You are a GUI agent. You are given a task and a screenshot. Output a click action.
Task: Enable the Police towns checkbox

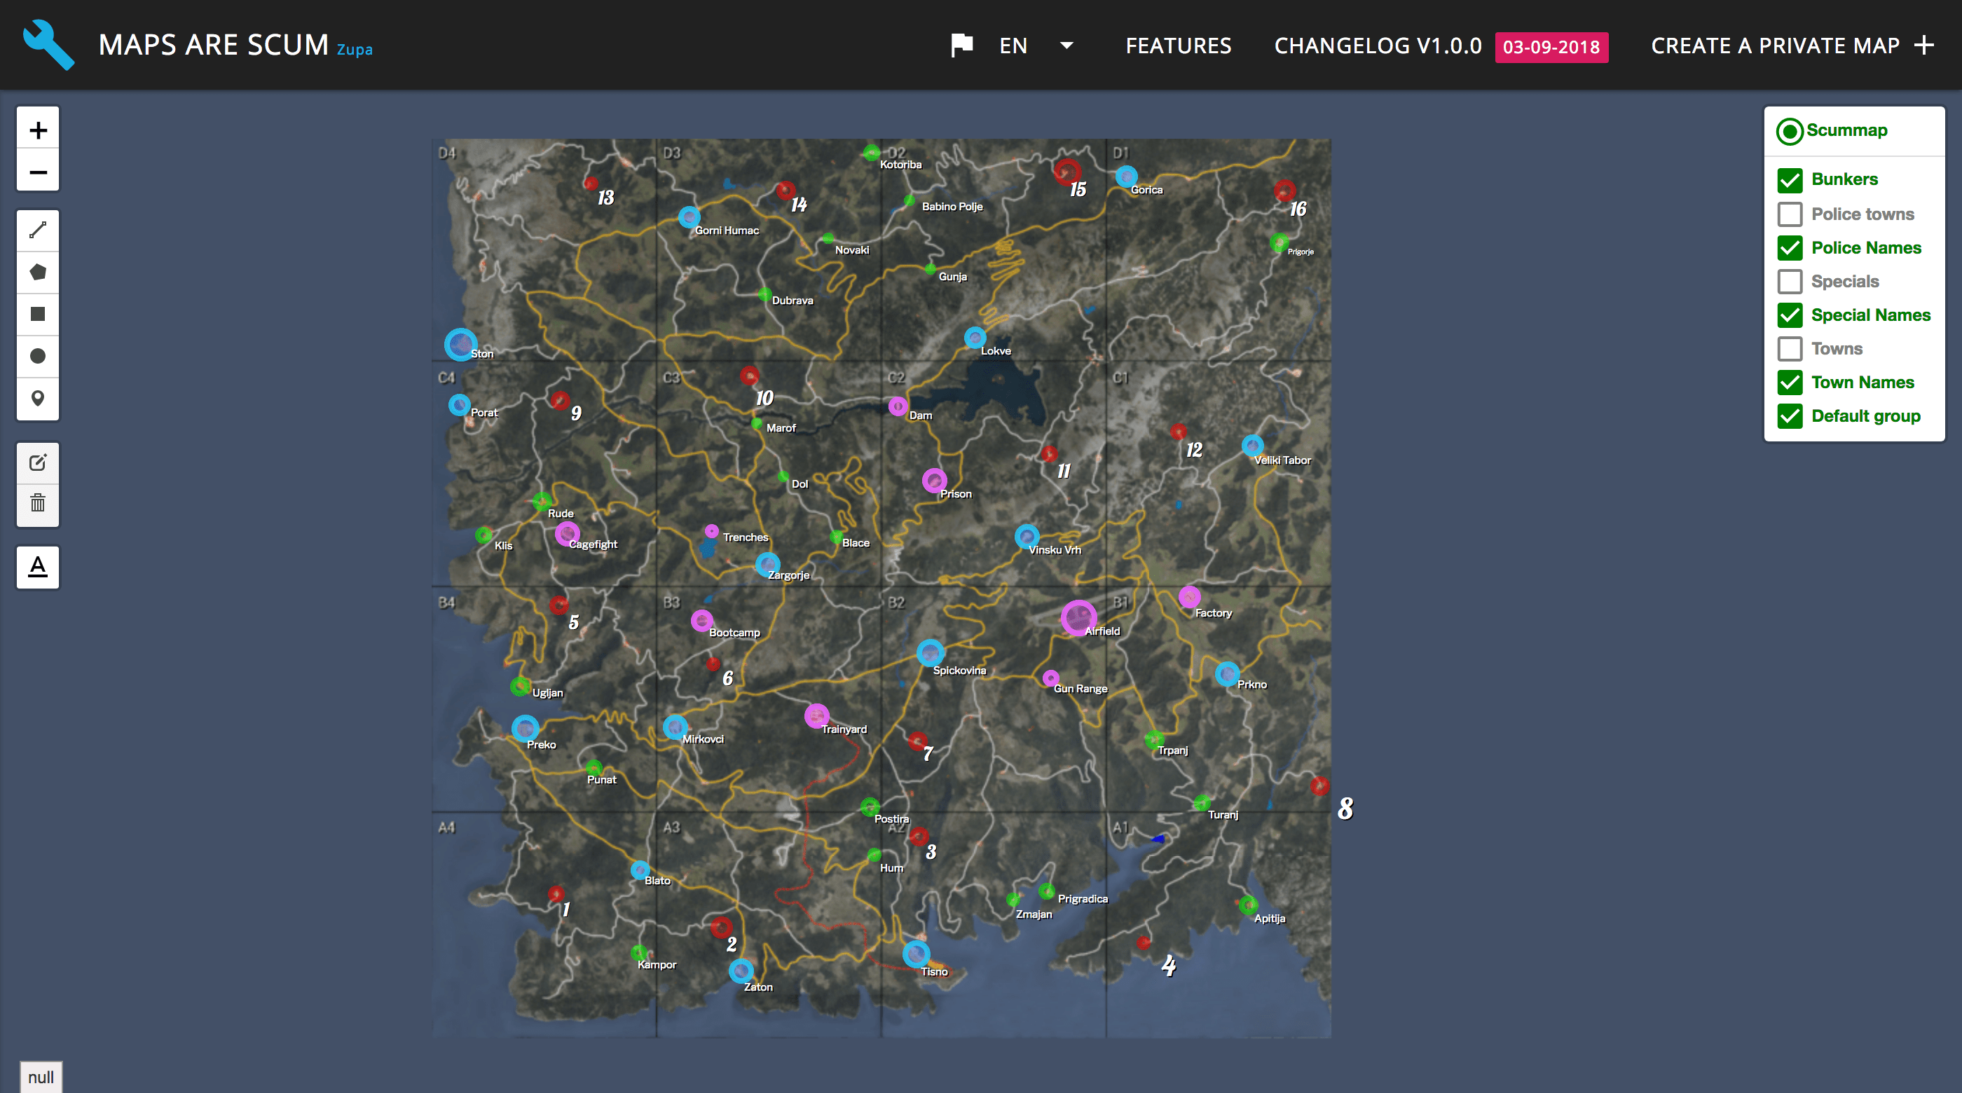[x=1790, y=214]
